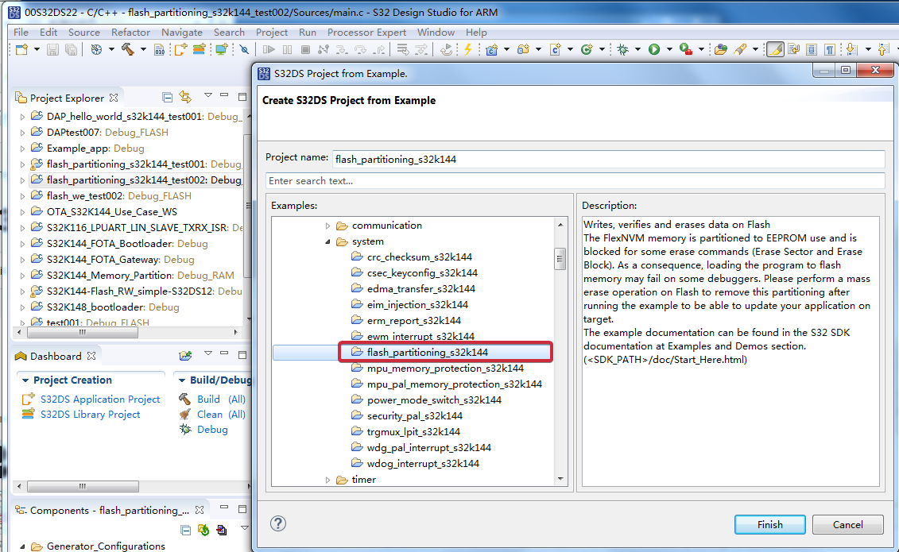Open the File menu

tap(21, 32)
